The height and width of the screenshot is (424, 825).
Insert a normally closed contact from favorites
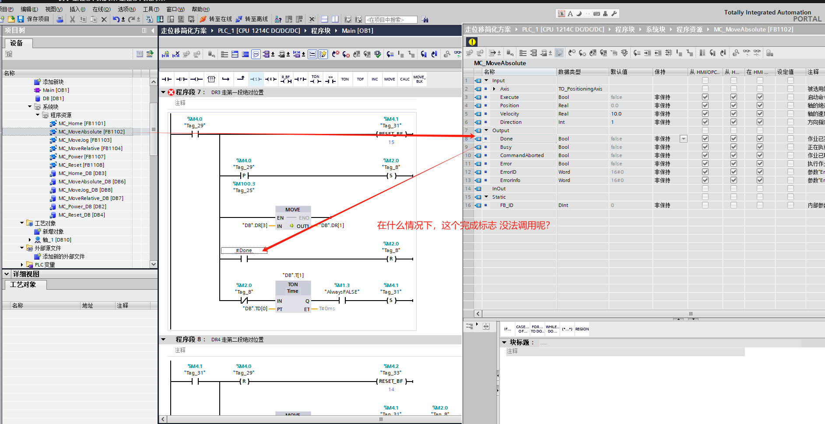pyautogui.click(x=182, y=79)
